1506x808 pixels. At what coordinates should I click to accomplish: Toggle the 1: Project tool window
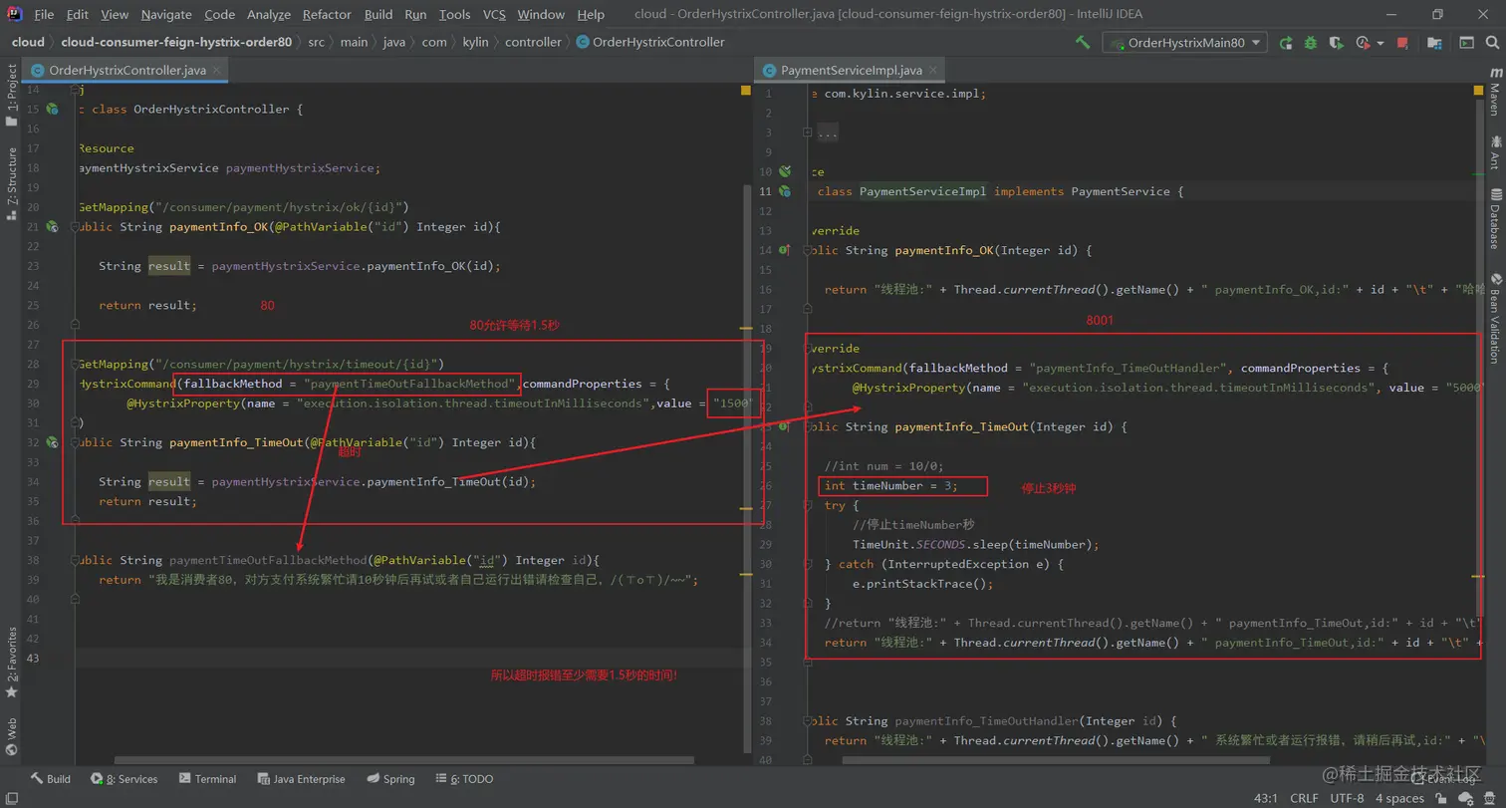click(11, 95)
